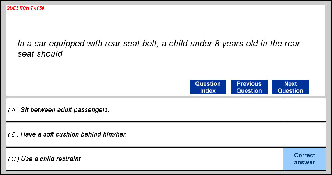332x175 pixels.
Task: Click the word 'Previous' on the navigation button
Action: click(x=249, y=84)
